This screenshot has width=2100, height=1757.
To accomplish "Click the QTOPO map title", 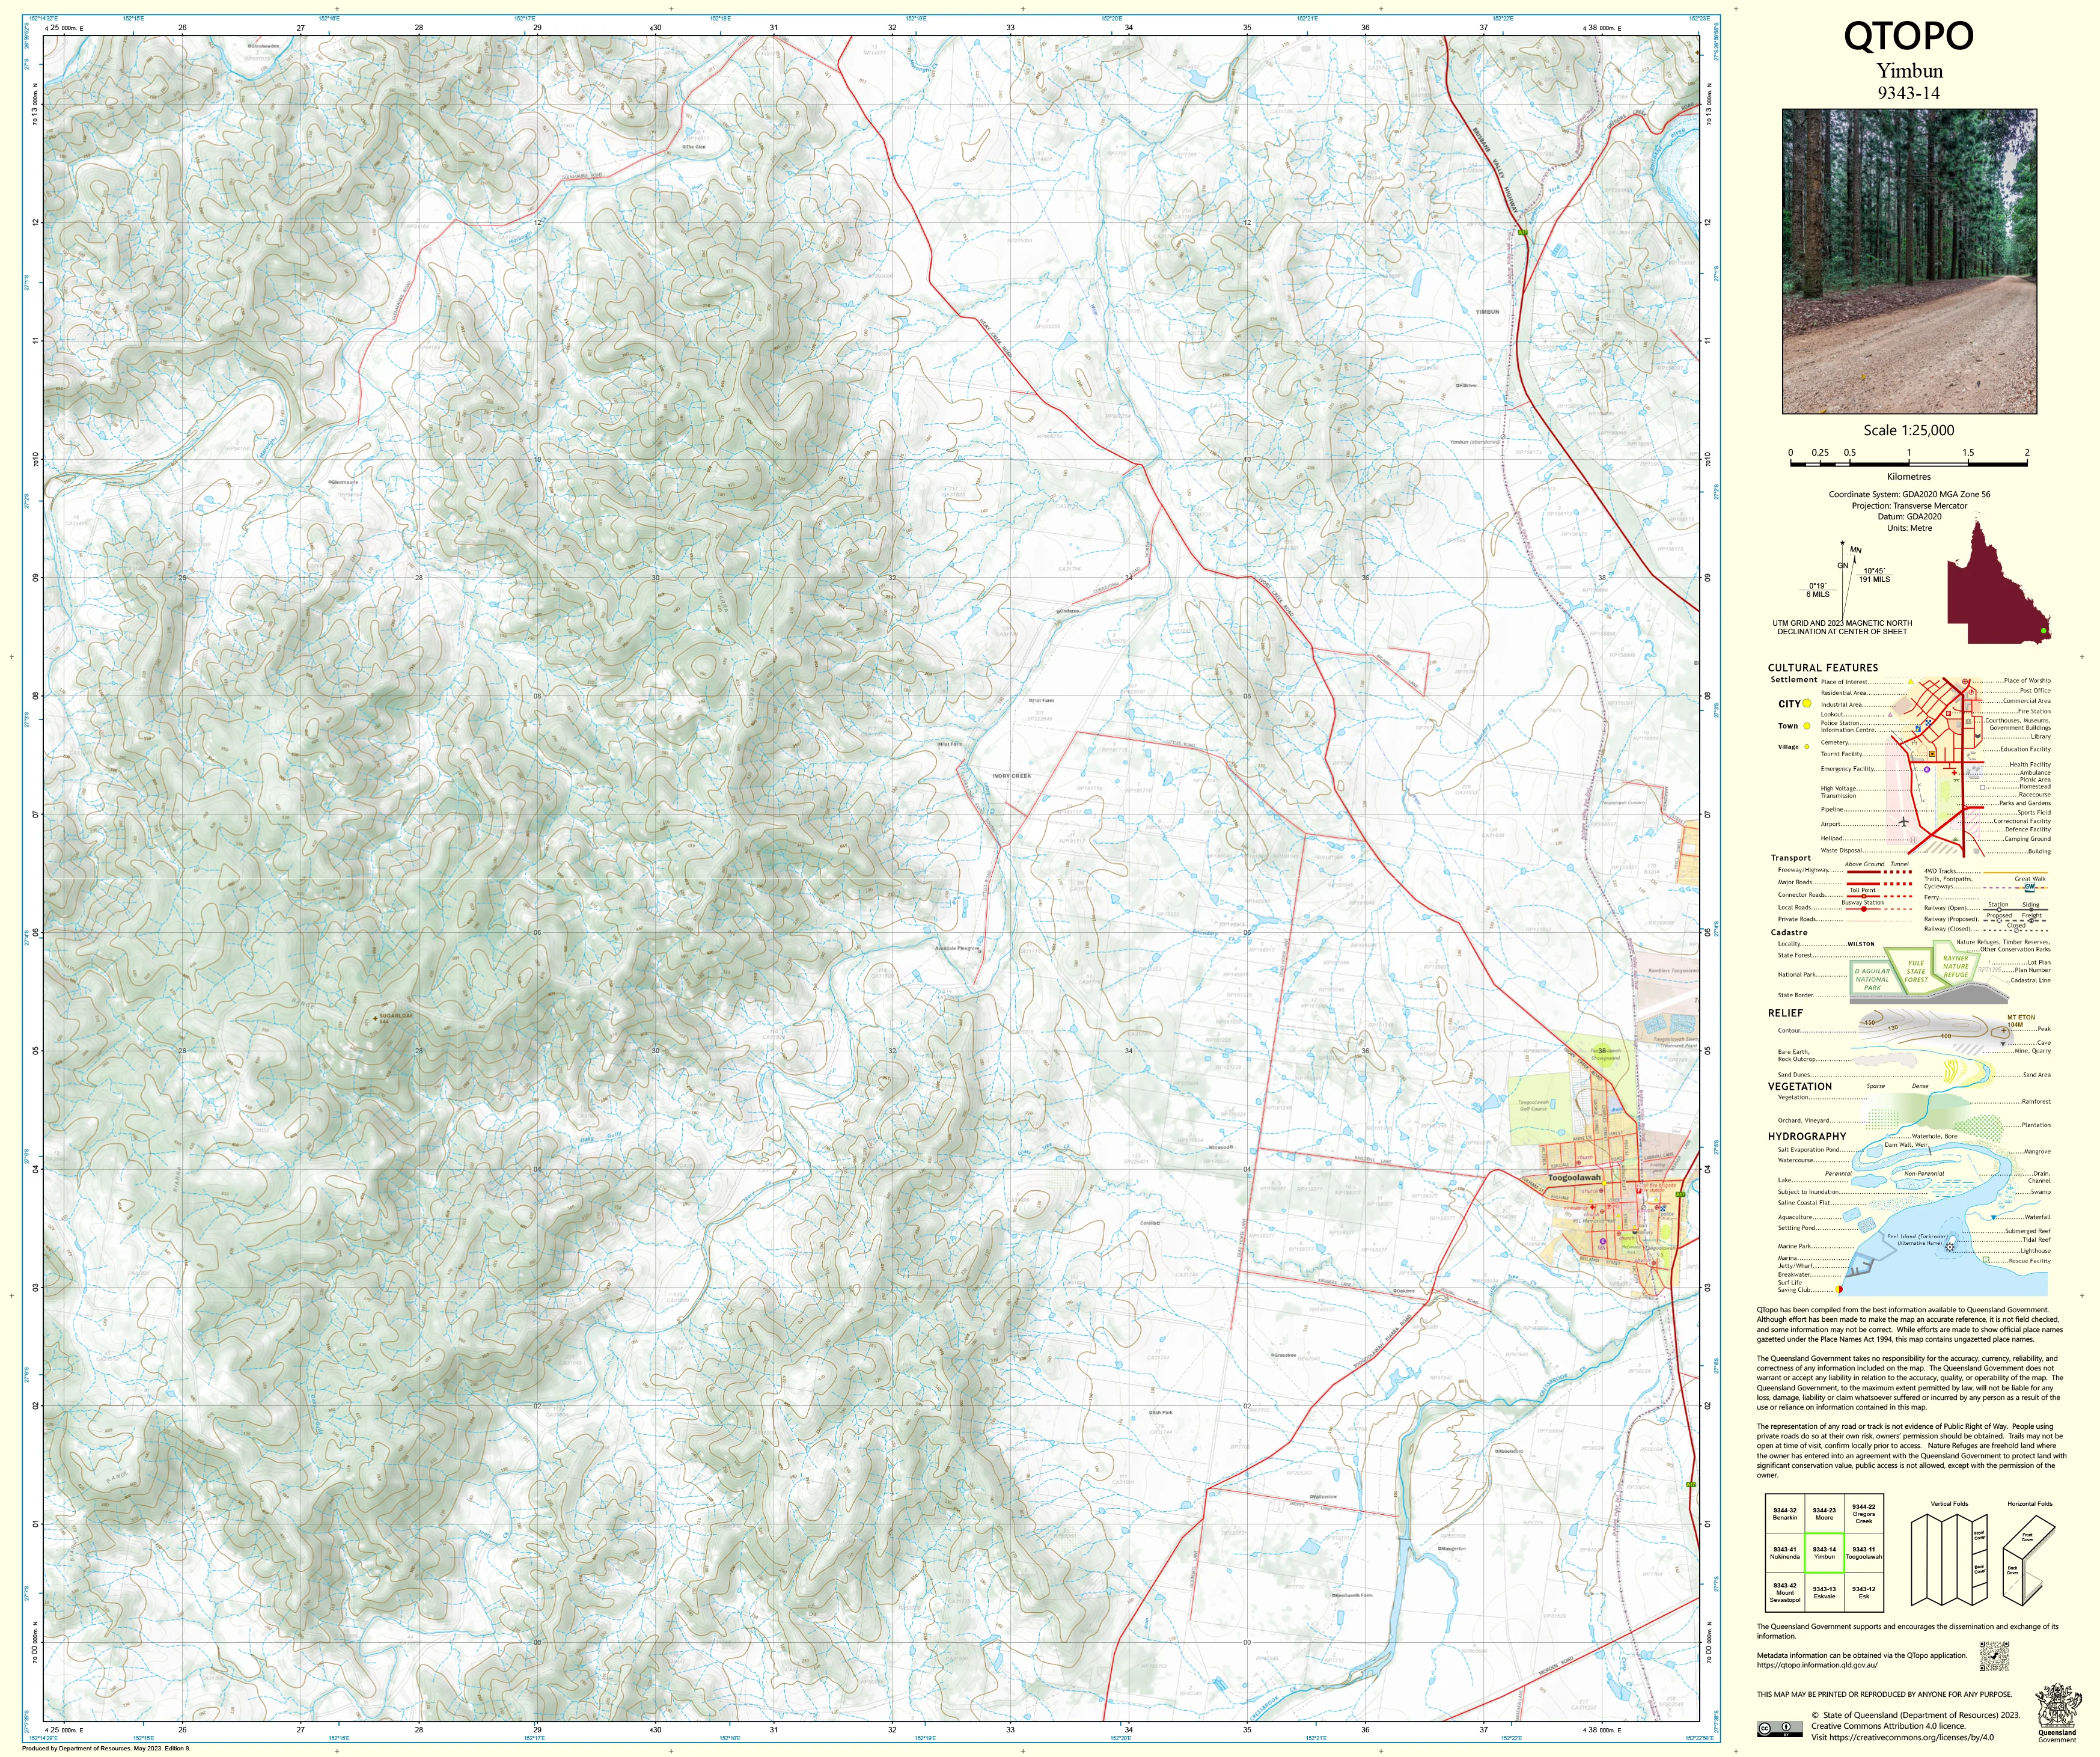I will tap(1909, 37).
